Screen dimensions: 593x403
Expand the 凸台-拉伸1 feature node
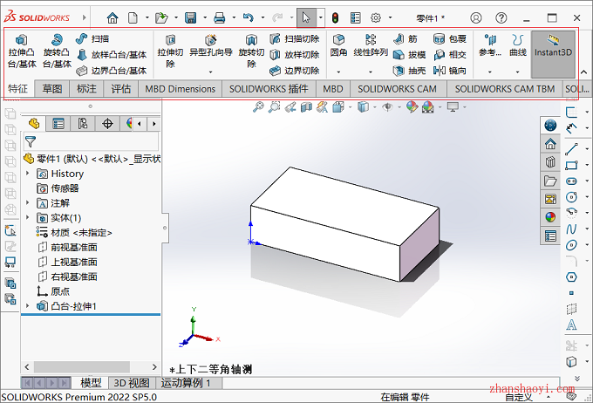tap(27, 306)
